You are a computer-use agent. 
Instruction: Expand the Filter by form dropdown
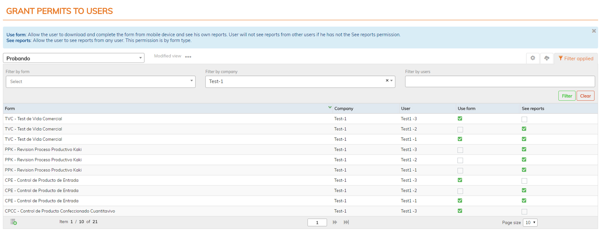click(x=101, y=82)
